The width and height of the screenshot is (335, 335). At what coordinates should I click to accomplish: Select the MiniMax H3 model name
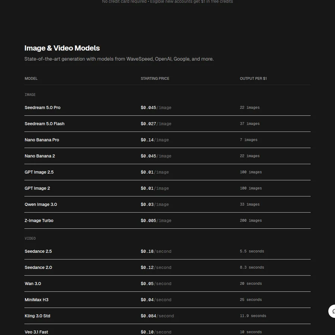click(x=36, y=300)
